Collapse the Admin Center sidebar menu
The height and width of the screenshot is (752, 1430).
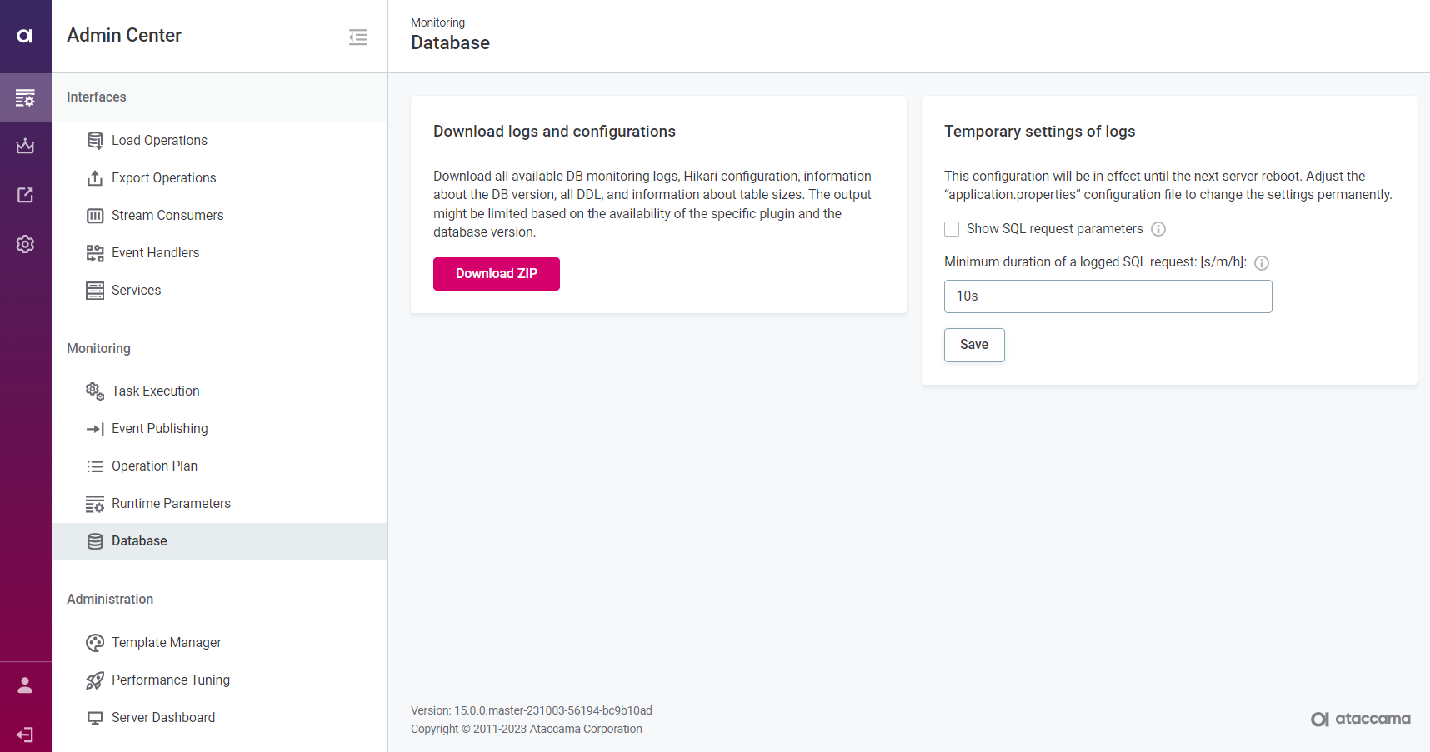point(358,37)
